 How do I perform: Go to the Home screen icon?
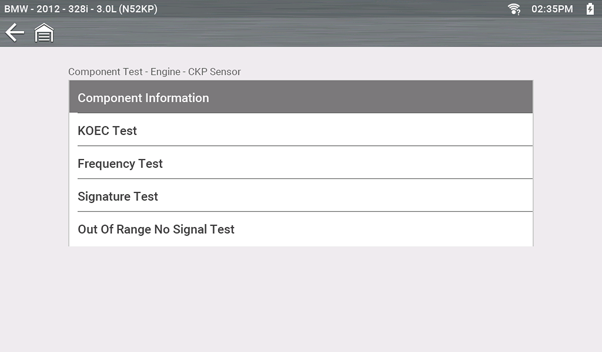tap(44, 33)
